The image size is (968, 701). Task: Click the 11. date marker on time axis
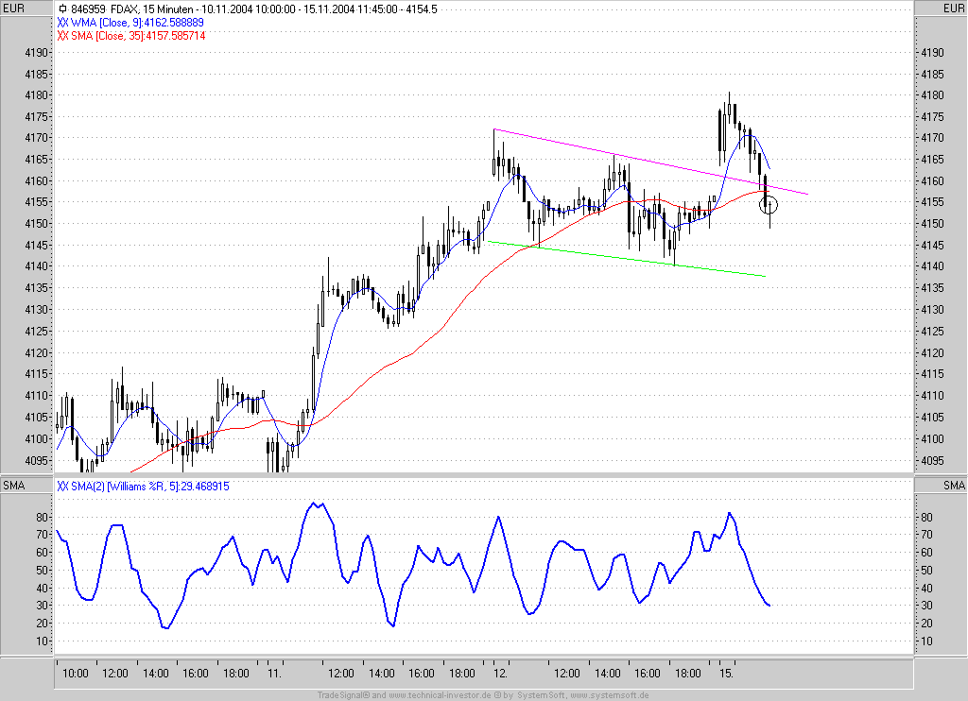point(275,674)
